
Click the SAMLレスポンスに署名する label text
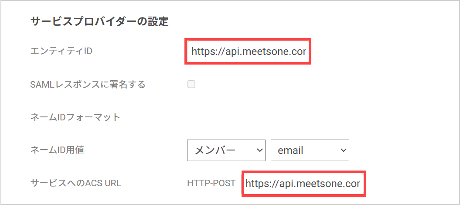(x=88, y=85)
